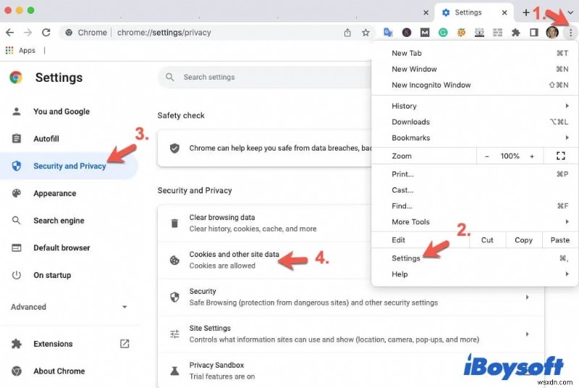Reload the page with the refresh icon

tap(46, 33)
